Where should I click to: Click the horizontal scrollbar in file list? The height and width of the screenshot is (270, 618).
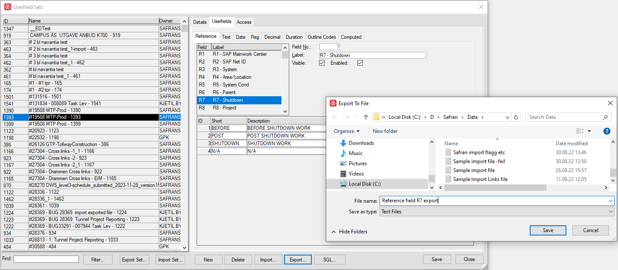click(x=495, y=188)
